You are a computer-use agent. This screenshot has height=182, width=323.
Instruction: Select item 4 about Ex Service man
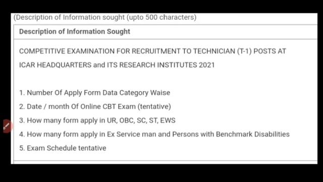(x=154, y=134)
